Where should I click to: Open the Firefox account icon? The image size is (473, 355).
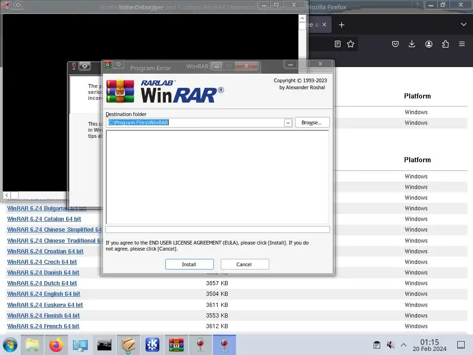coord(429,44)
